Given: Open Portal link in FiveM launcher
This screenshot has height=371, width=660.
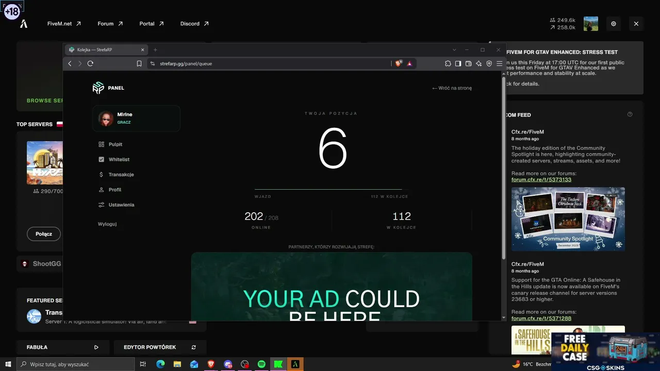Looking at the screenshot, I should pos(152,24).
